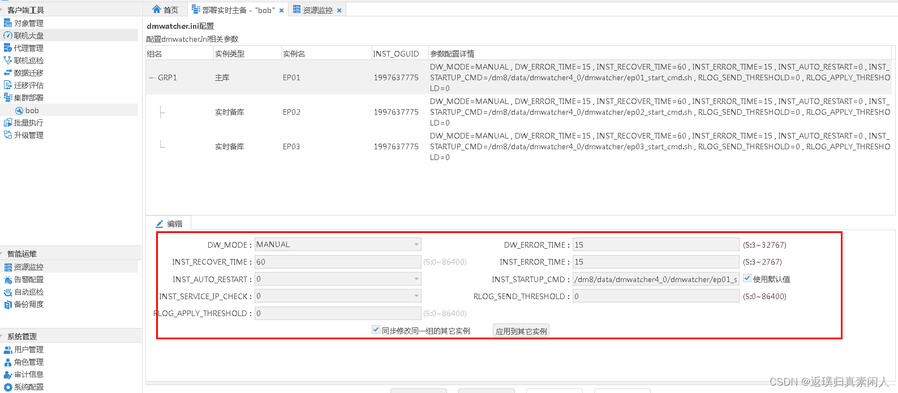Open the INST_AUTO_RESTART dropdown
The width and height of the screenshot is (898, 393).
click(x=338, y=279)
